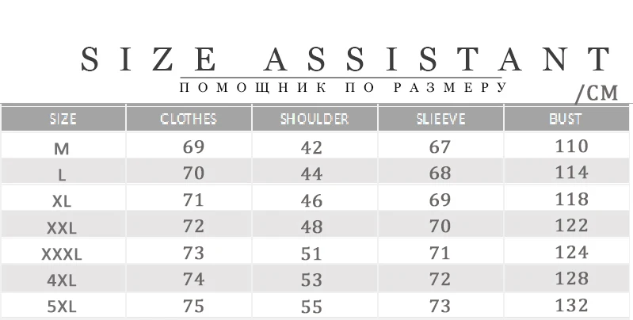Click the SHOULDER column header
633x320 pixels.
click(315, 119)
